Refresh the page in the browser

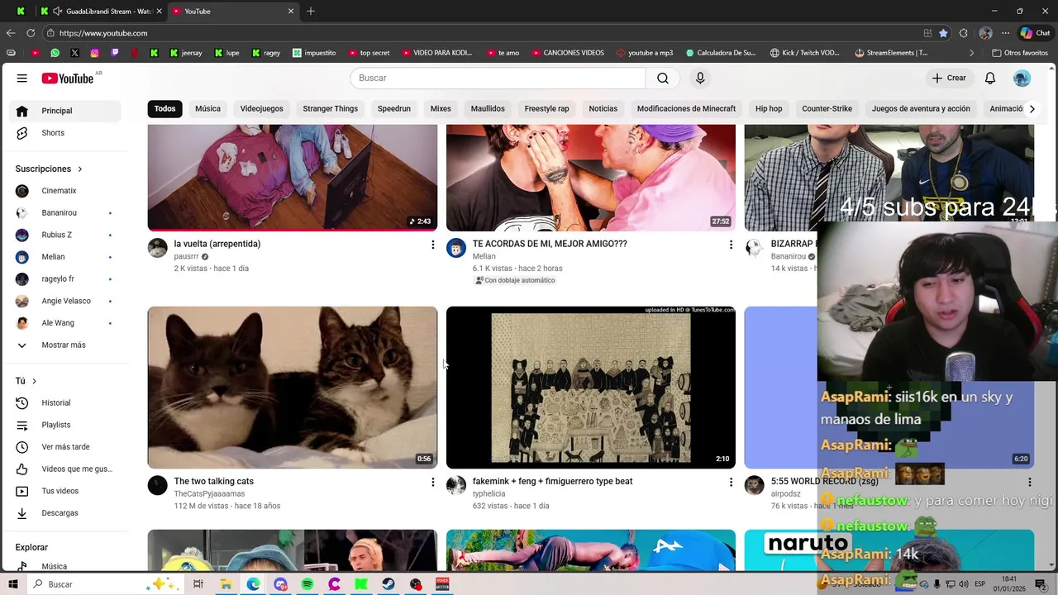click(x=31, y=33)
